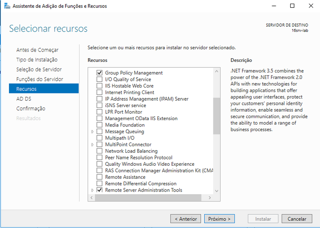Click the scroll up arrow in Recursos list
Image resolution: width=320 pixels, height=228 pixels.
217,71
